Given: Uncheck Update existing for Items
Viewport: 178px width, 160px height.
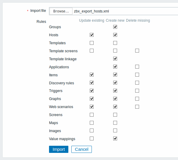Looking at the screenshot, I should click(x=92, y=75).
